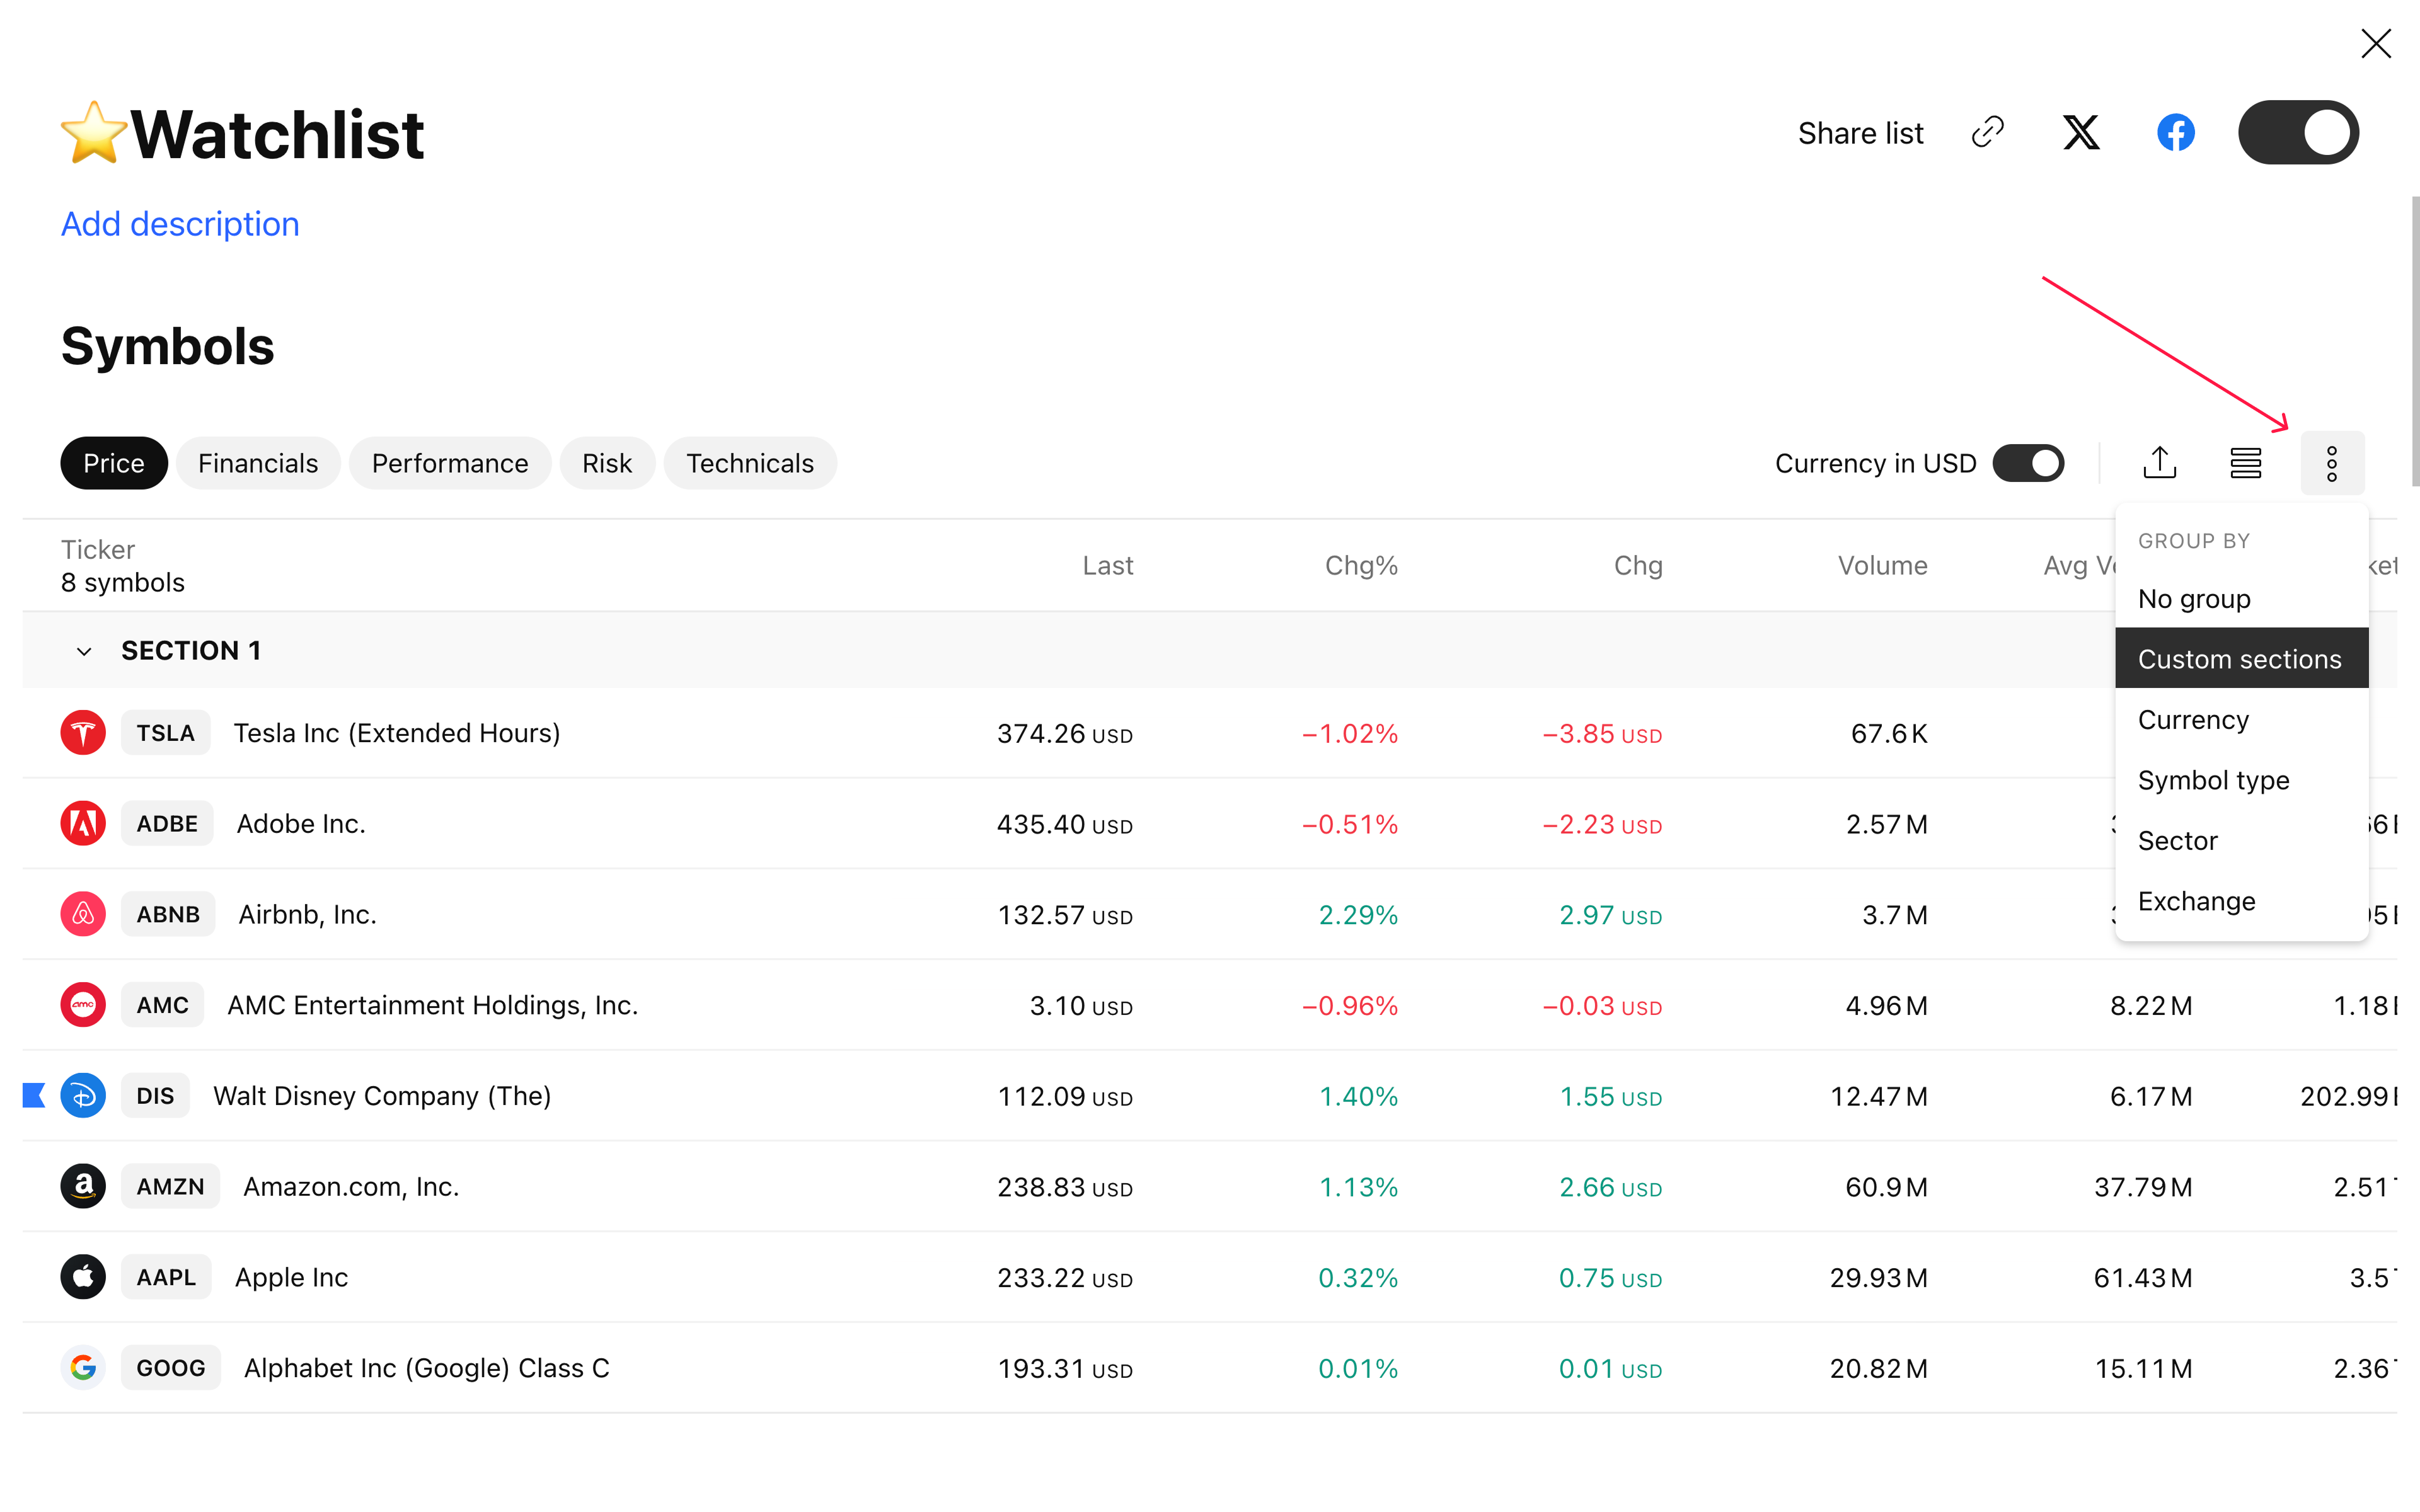Select No group in Group By menu
Screen dimensions: 2420x1512
[x=2194, y=599]
